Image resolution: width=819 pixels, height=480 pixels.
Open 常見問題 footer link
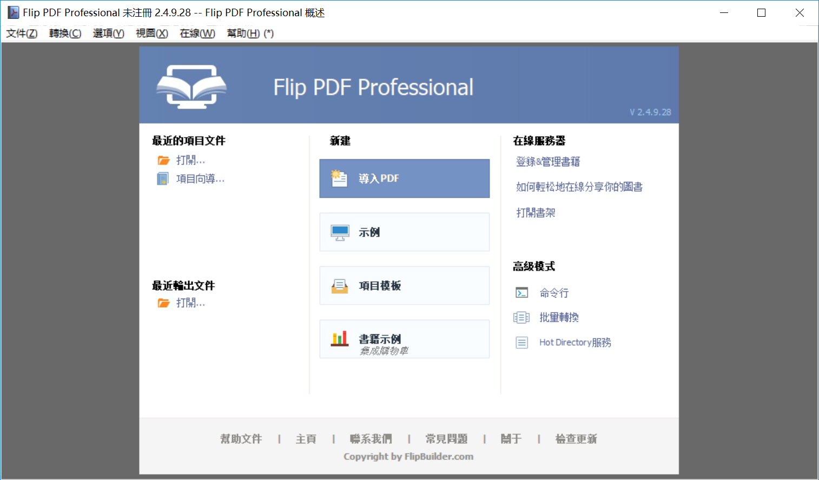click(446, 439)
